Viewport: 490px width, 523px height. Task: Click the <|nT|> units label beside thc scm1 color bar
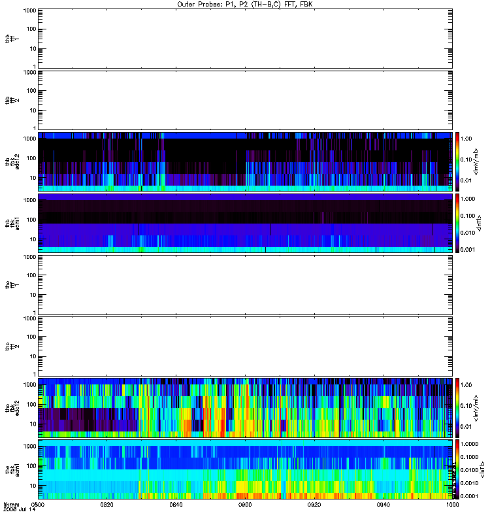[482, 469]
